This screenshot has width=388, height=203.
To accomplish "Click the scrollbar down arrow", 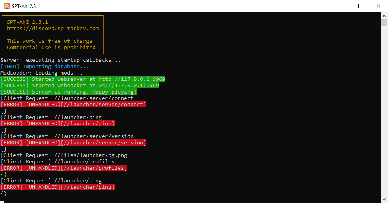I will pyautogui.click(x=384, y=199).
